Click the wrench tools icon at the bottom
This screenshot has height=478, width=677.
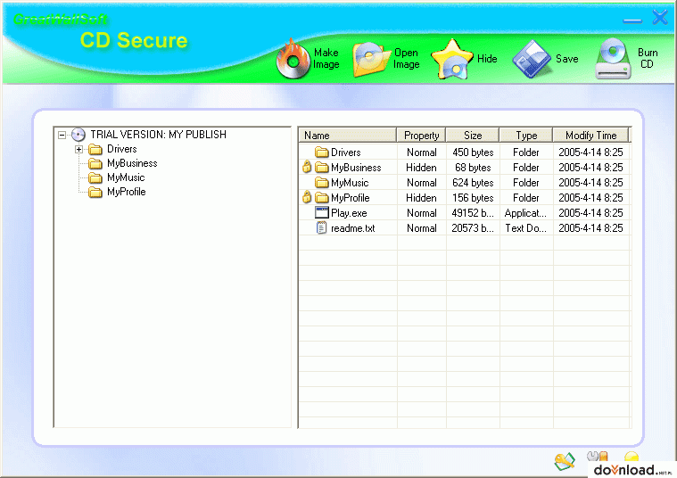pos(598,457)
